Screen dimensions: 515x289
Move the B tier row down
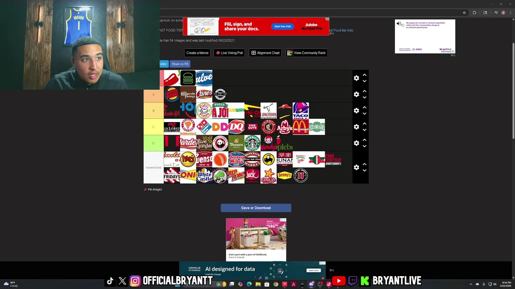click(365, 114)
